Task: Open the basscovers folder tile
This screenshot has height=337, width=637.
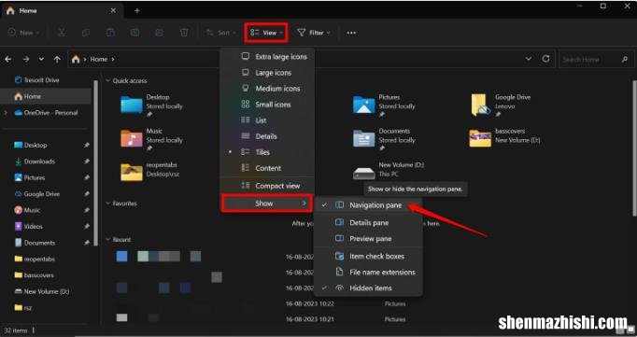Action: [505, 137]
